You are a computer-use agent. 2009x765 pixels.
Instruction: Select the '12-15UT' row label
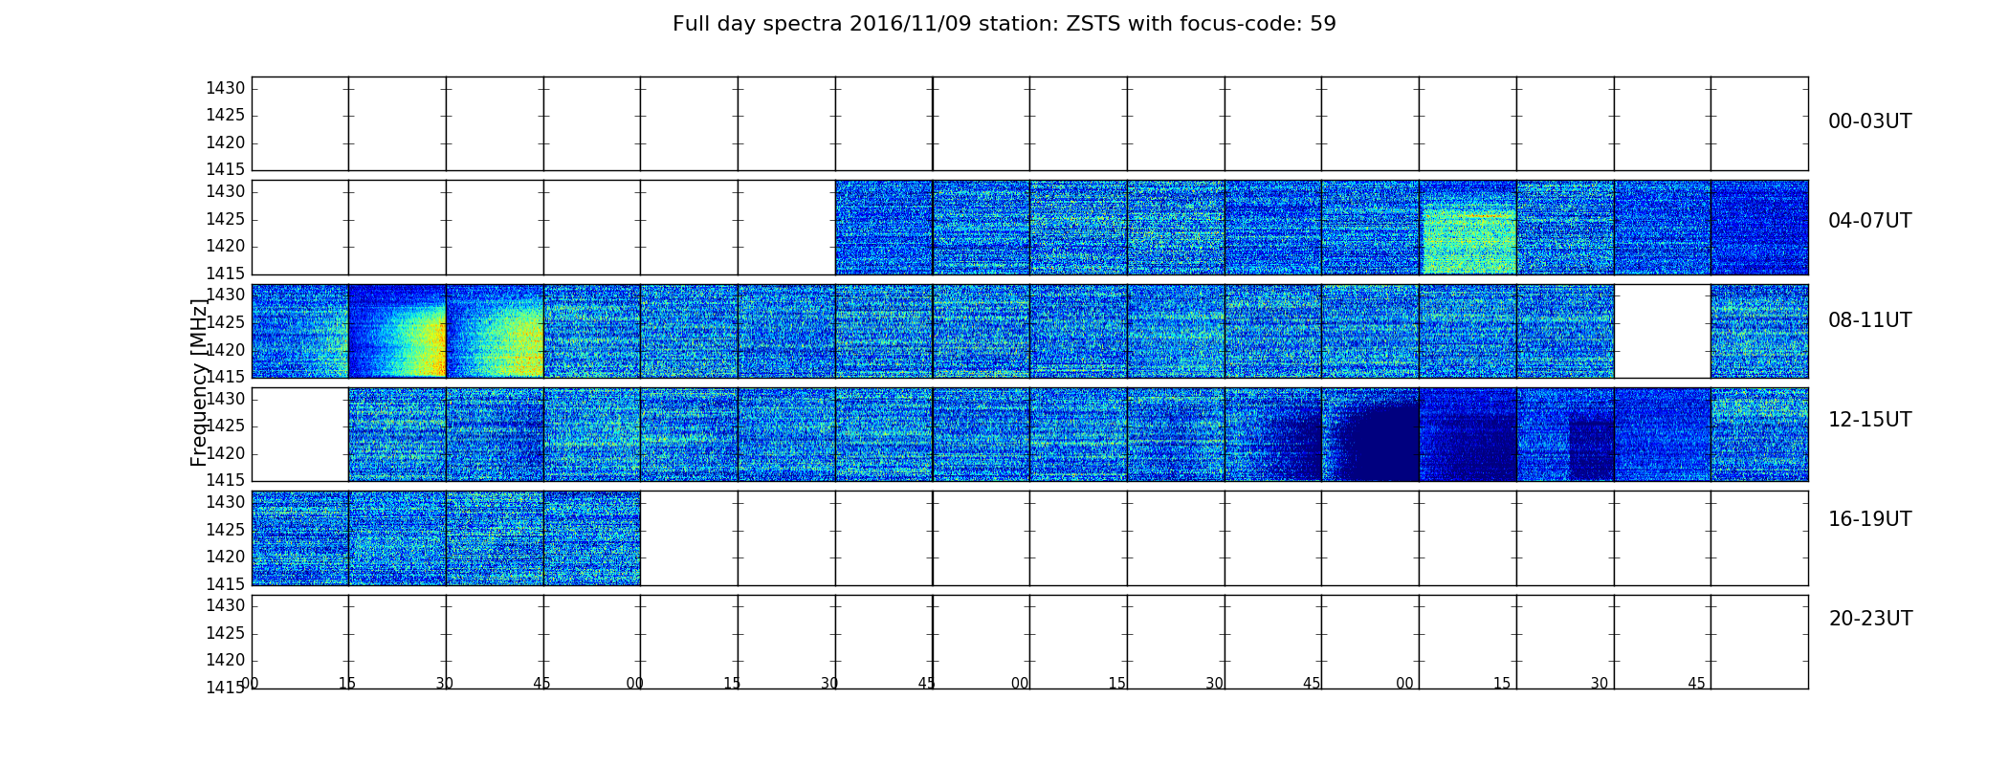click(1870, 420)
